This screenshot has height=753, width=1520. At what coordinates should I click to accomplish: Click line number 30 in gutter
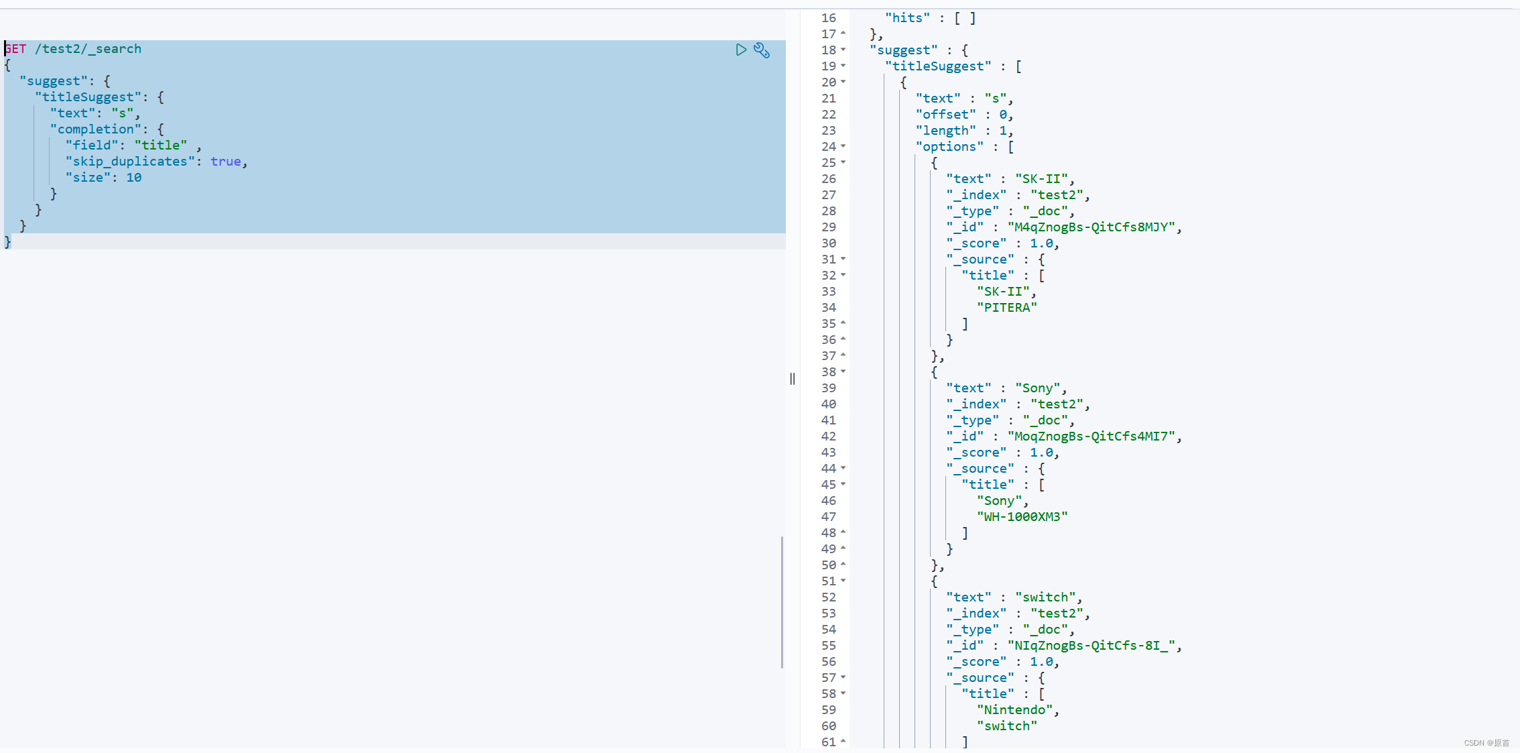coord(829,243)
